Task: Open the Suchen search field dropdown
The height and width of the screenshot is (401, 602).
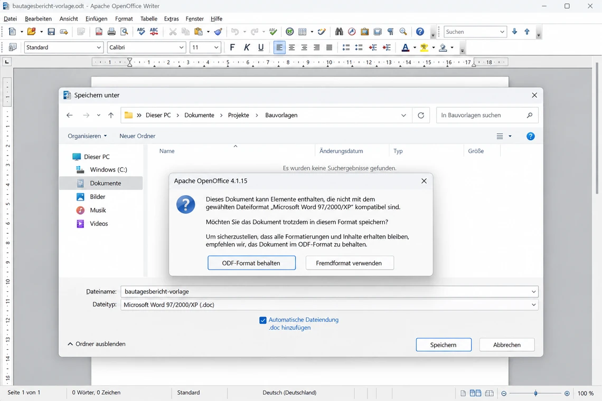Action: (502, 32)
